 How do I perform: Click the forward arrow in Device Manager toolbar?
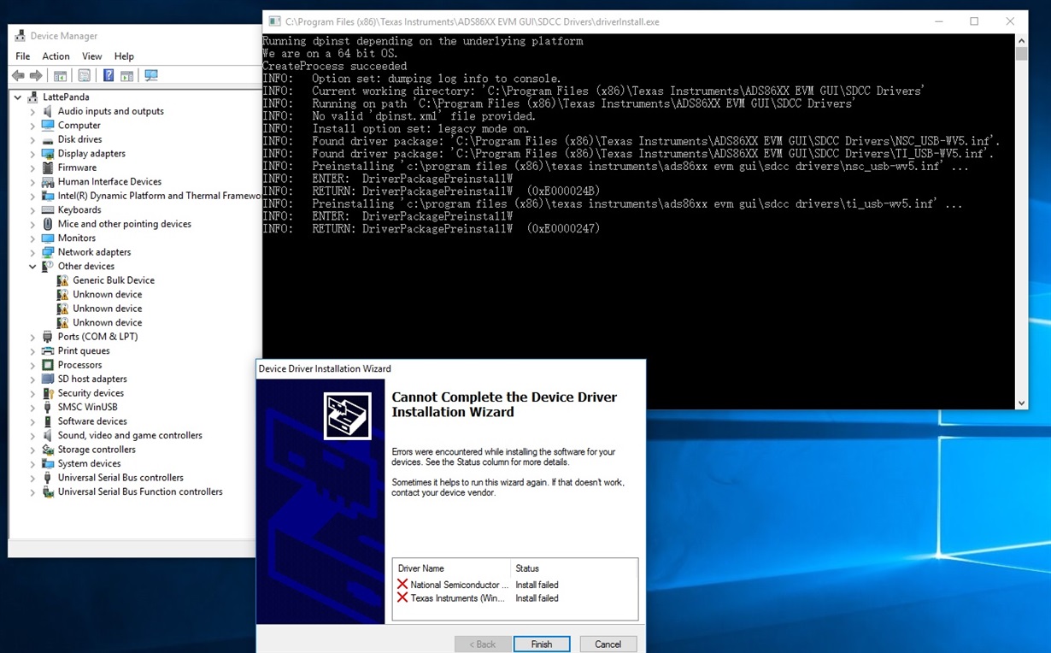(x=36, y=75)
